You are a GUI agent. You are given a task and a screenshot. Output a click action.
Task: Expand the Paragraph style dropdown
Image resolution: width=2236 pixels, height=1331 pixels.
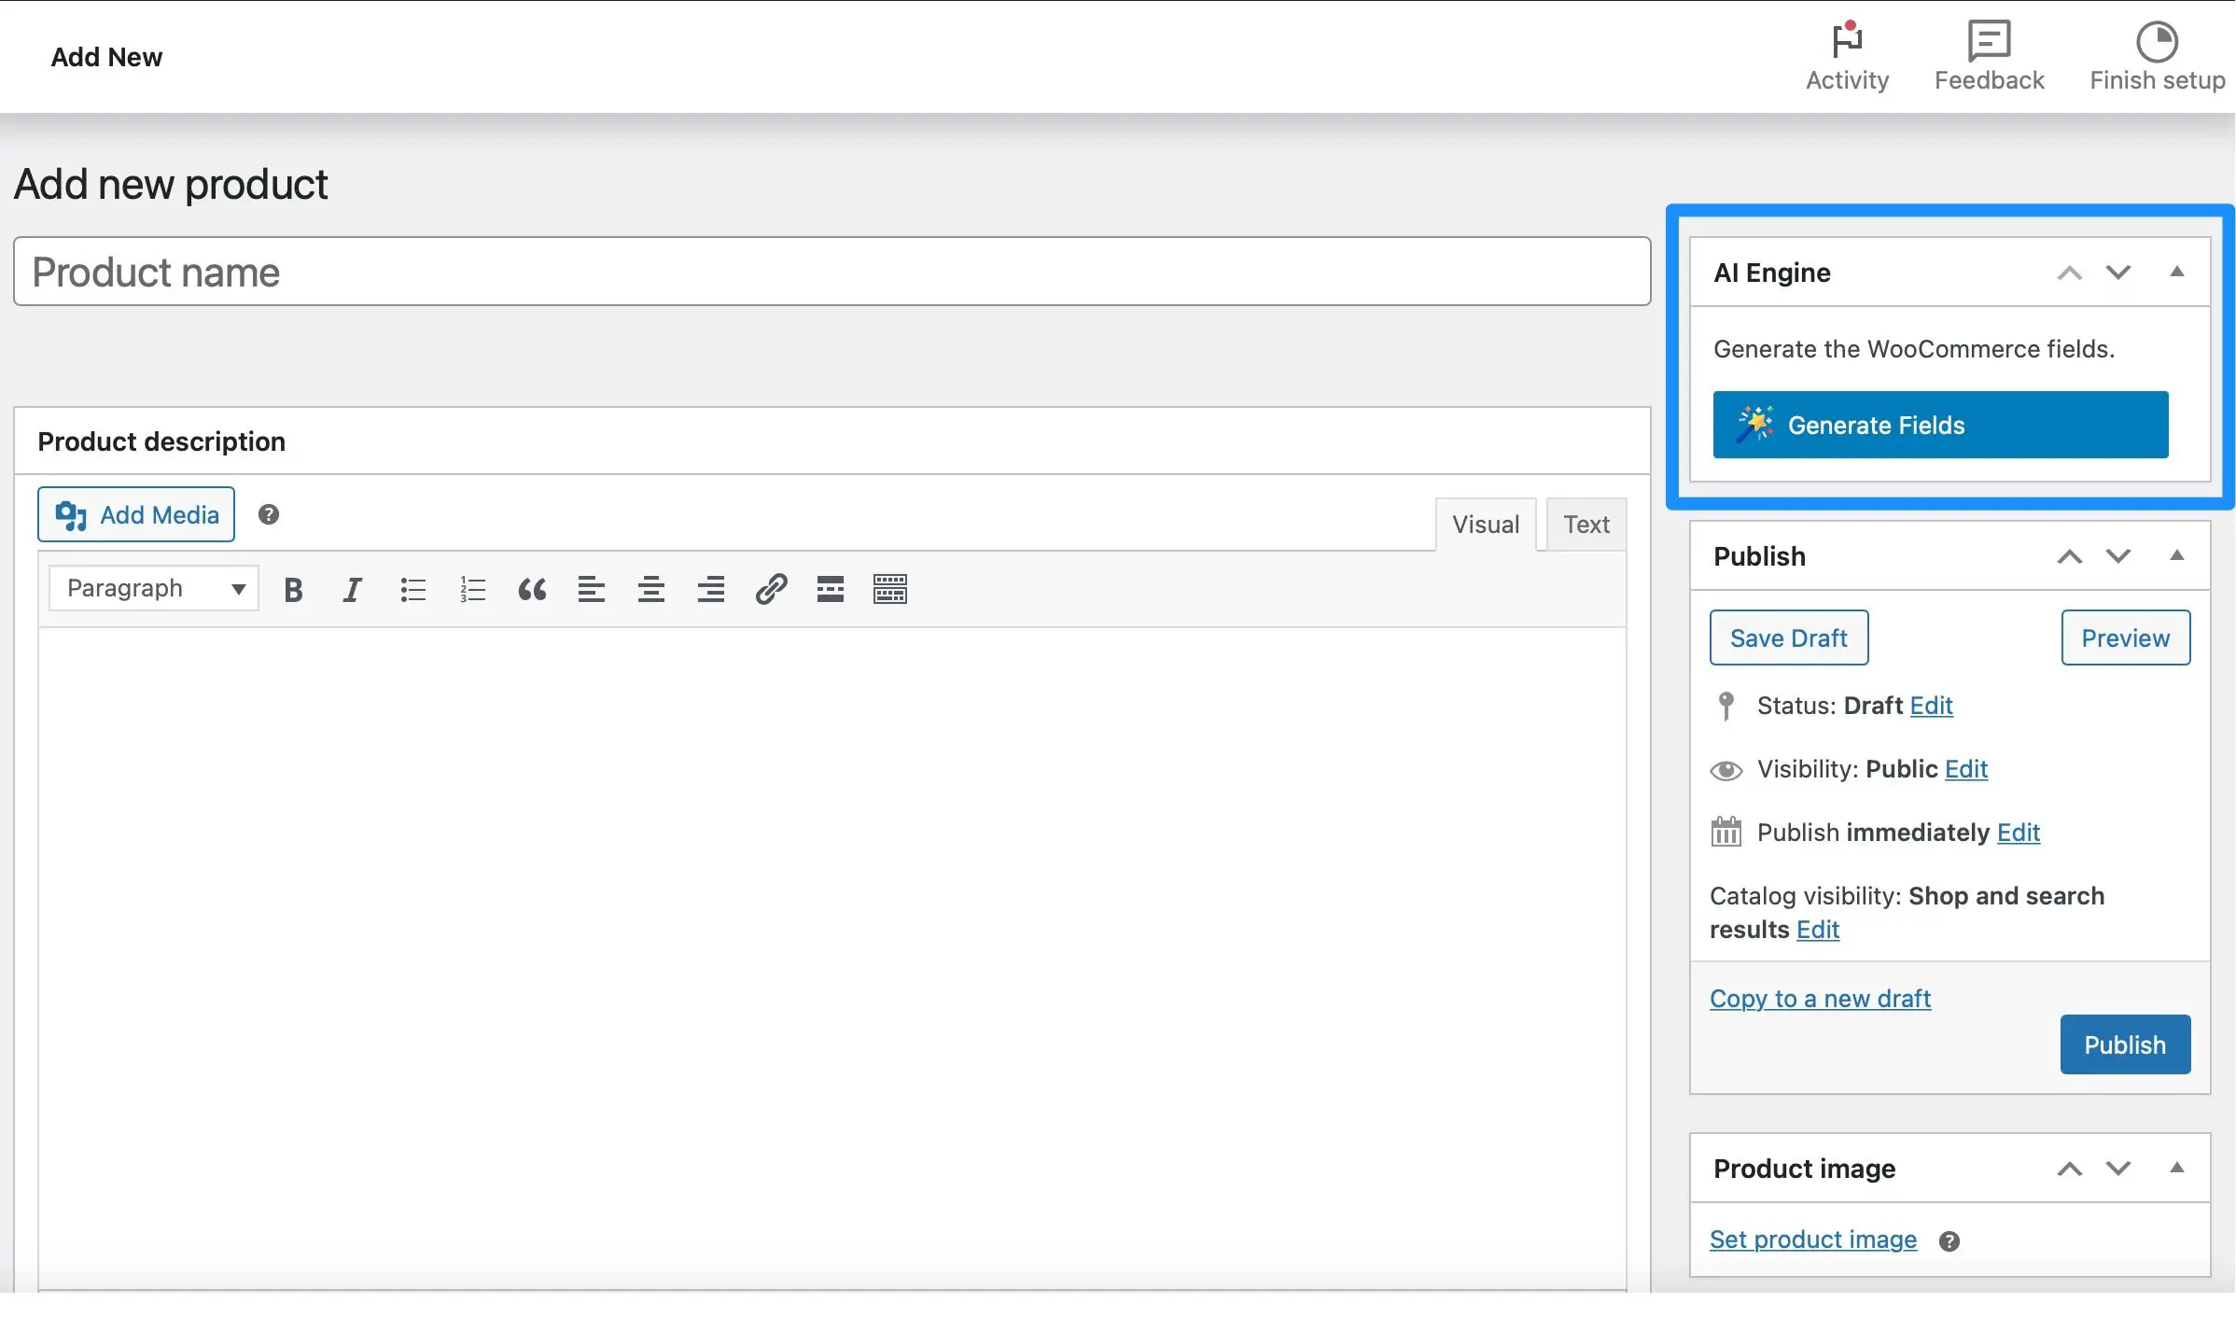[150, 588]
